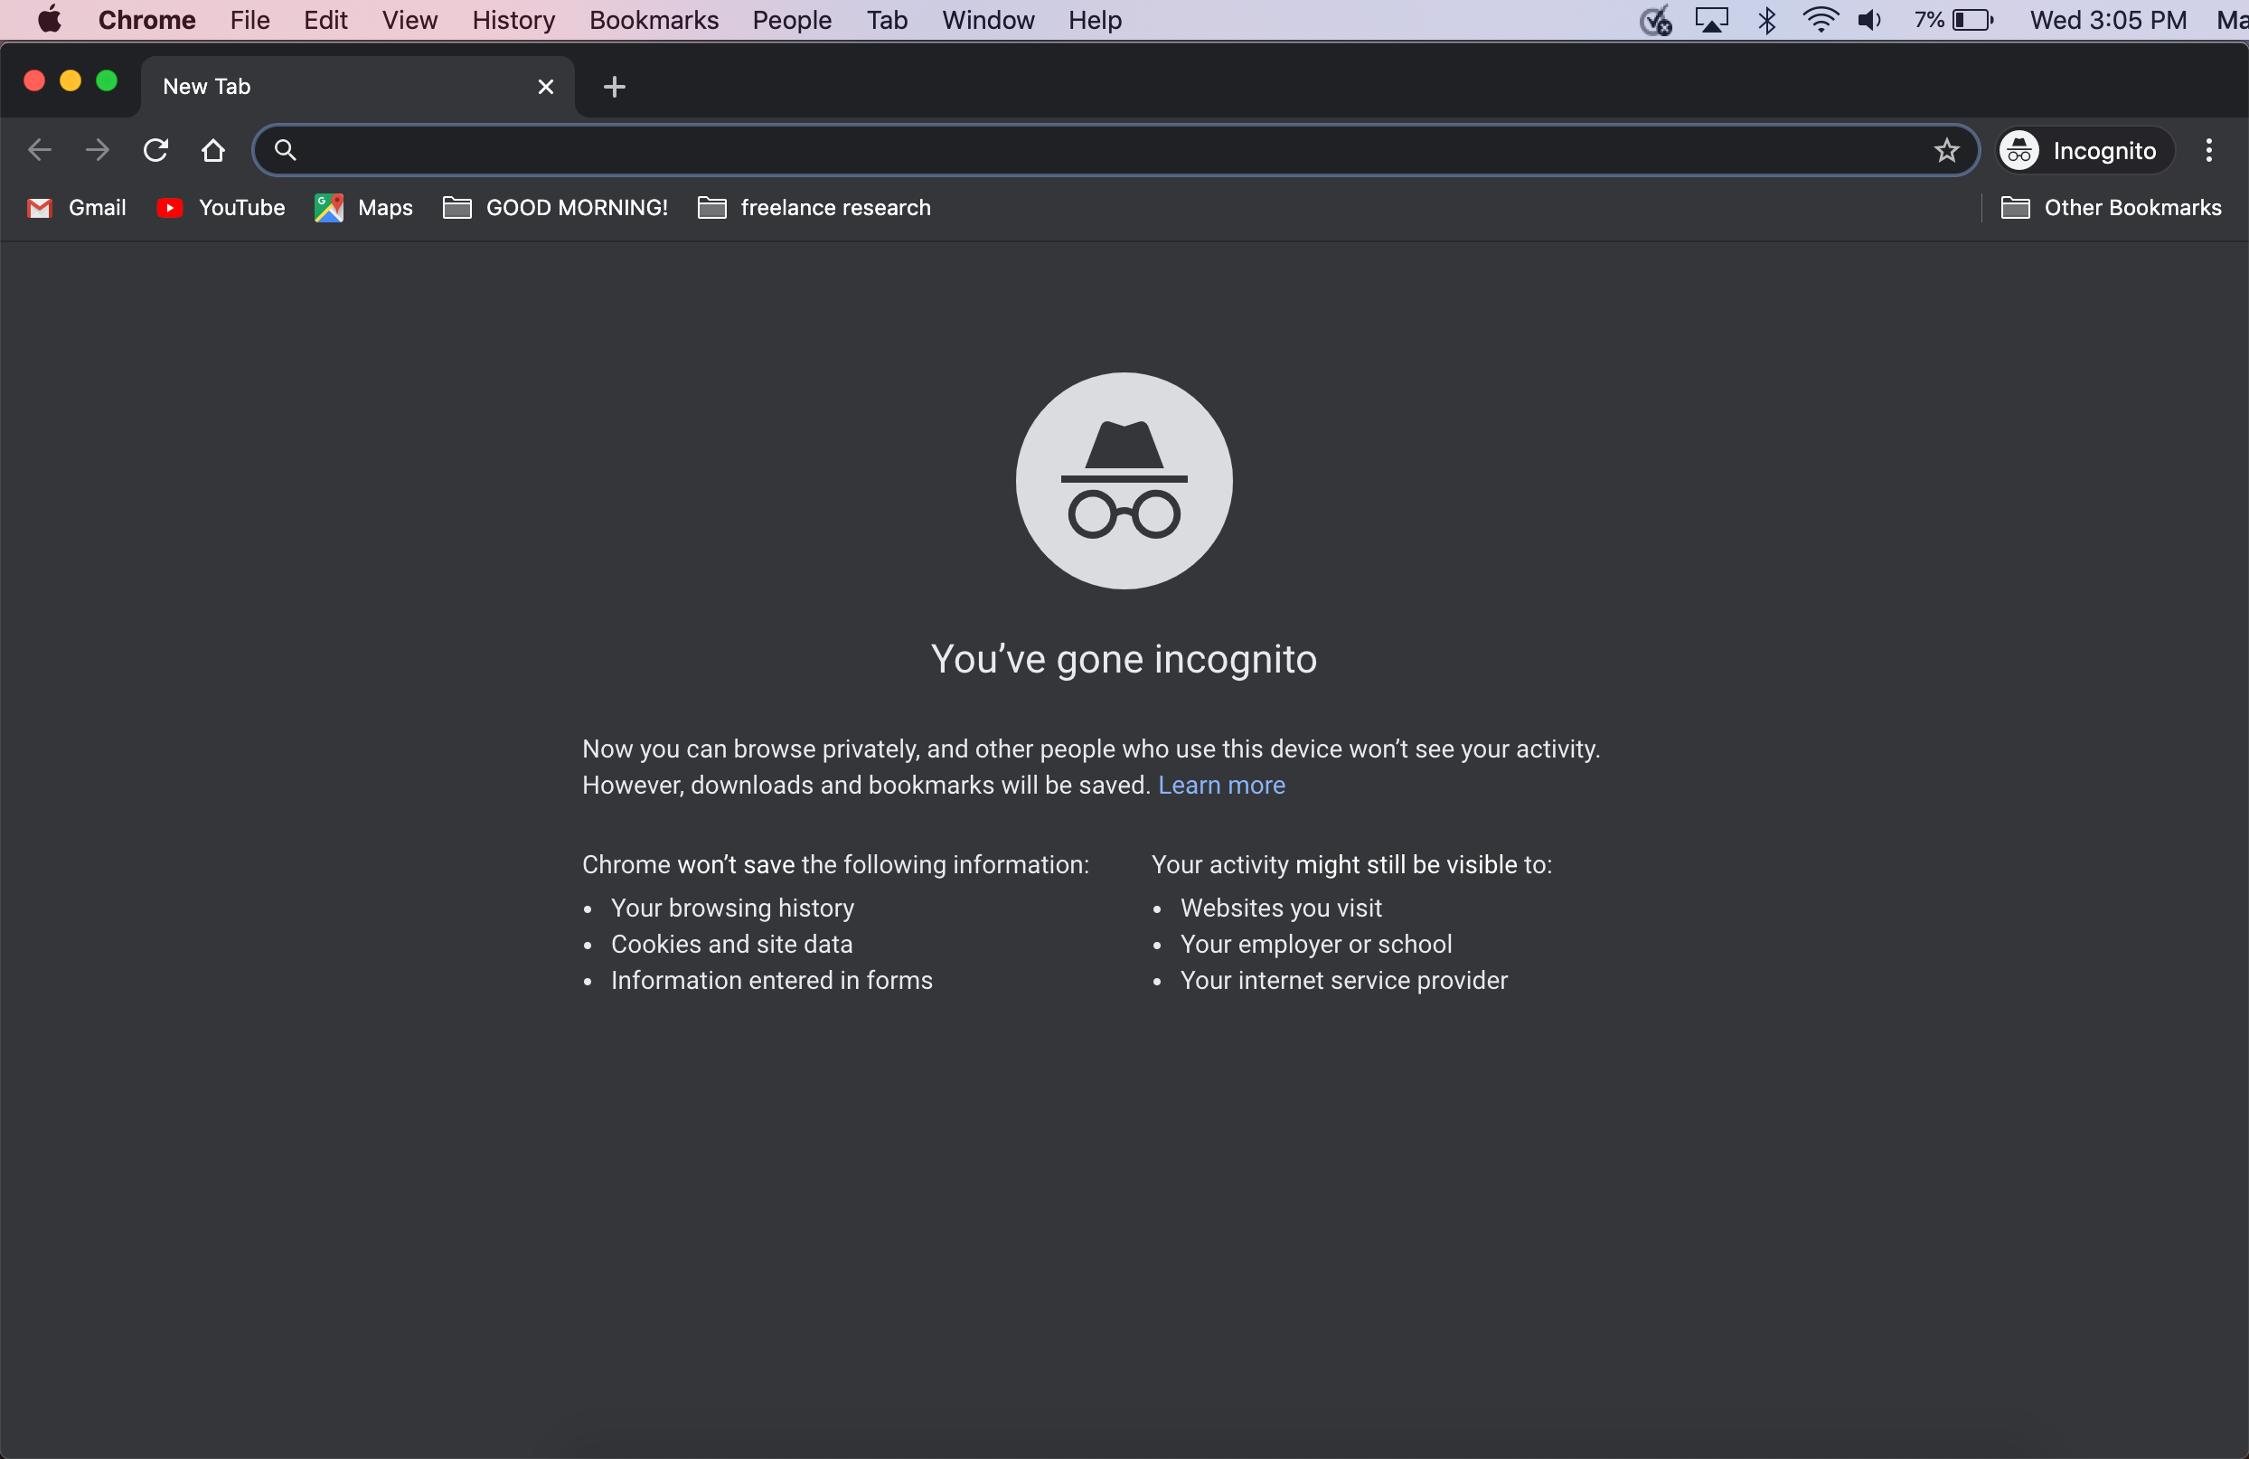Open a new tab with the plus icon
2249x1459 pixels.
614,87
